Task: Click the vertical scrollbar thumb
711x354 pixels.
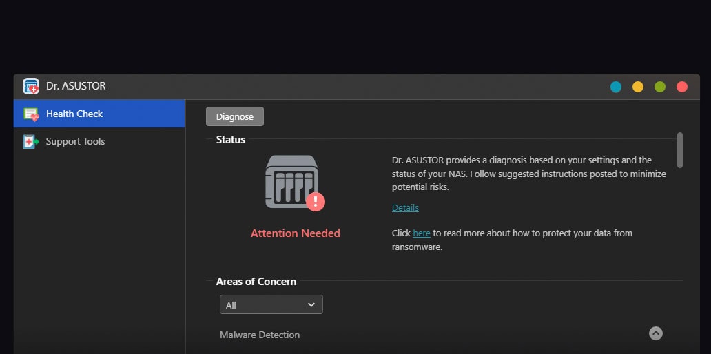Action: point(680,150)
